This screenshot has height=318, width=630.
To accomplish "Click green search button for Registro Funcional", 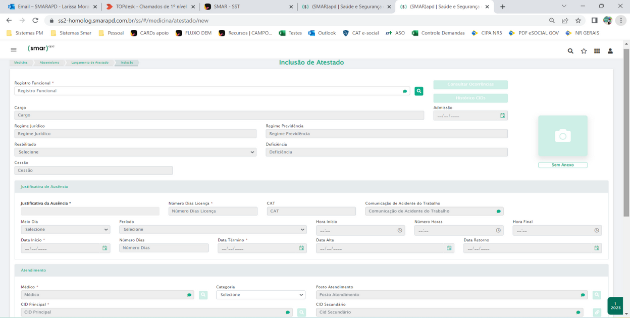I will click(419, 91).
